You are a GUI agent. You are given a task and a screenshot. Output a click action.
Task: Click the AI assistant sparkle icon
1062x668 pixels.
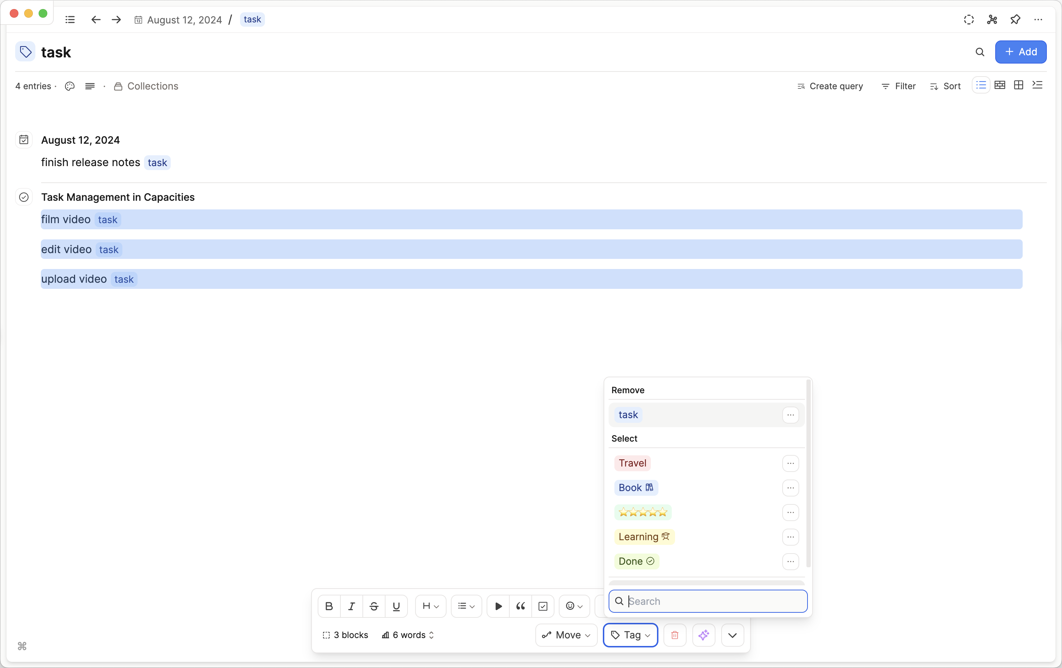pos(704,635)
